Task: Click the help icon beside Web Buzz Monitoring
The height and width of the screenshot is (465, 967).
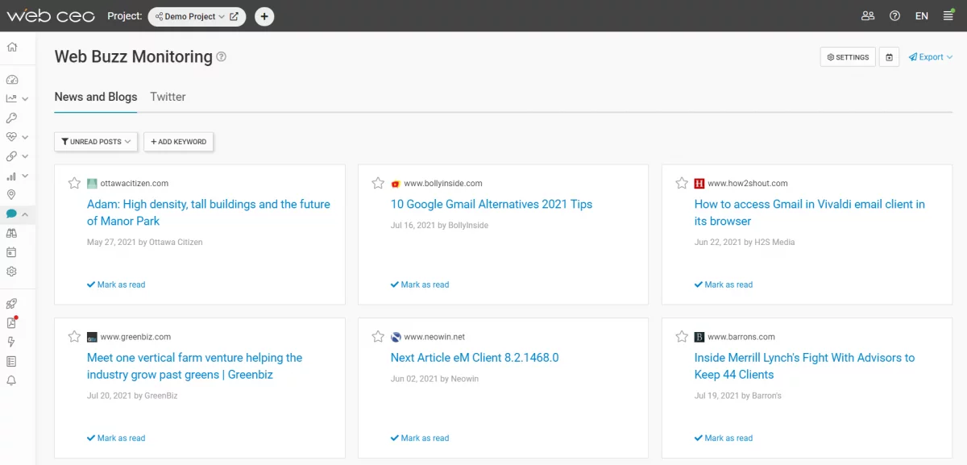Action: click(222, 57)
